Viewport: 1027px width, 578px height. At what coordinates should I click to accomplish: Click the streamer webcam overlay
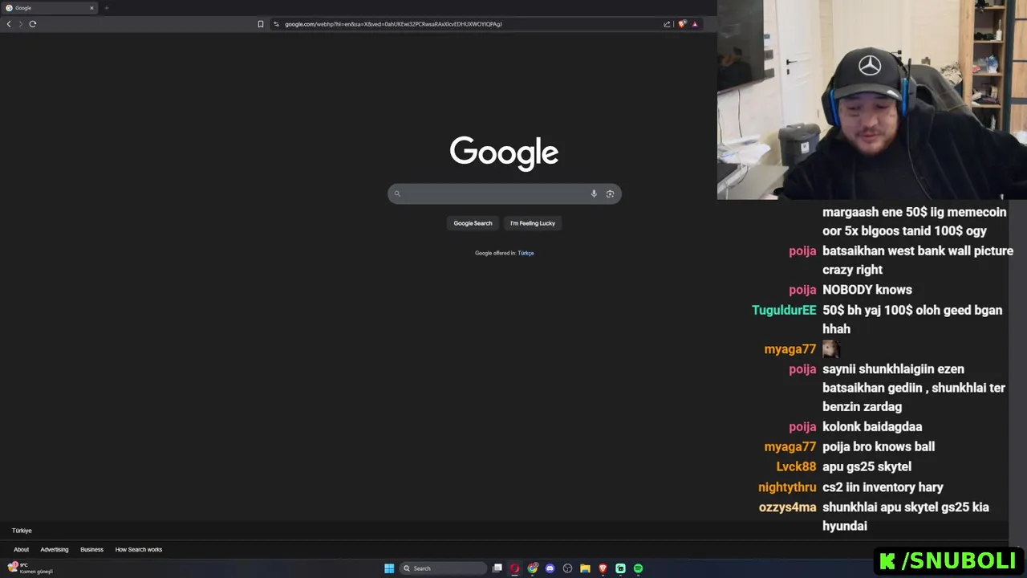coord(872,100)
